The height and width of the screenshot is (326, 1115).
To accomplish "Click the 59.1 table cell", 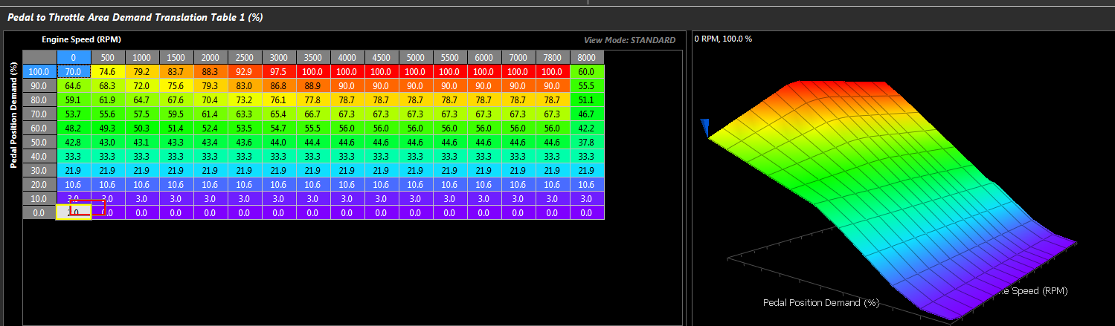I will [x=74, y=100].
